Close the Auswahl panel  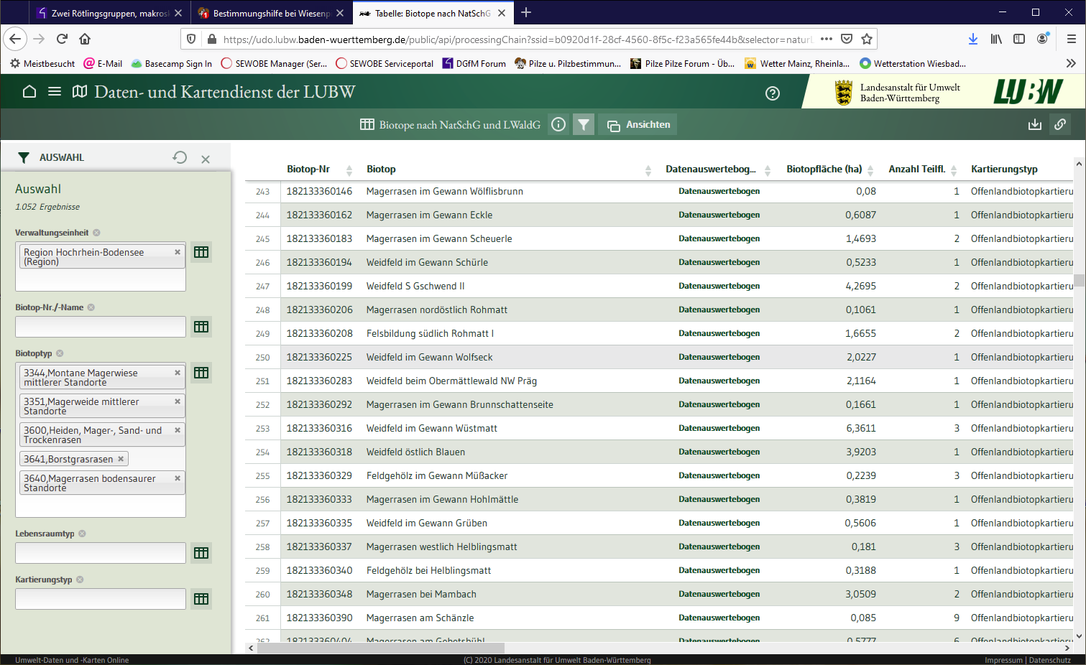(206, 159)
